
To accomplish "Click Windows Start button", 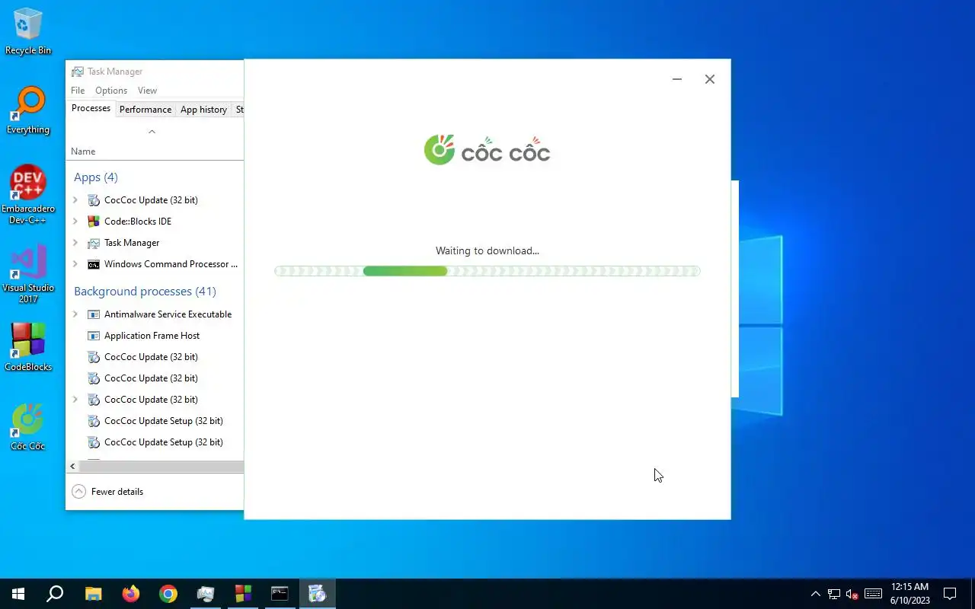I will tap(18, 594).
